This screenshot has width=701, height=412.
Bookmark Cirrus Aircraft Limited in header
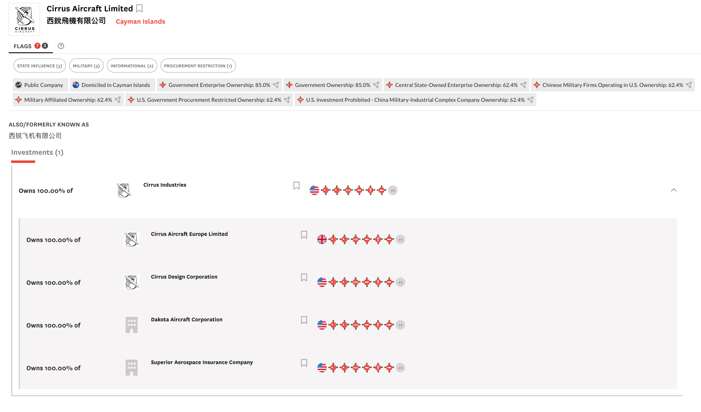point(139,9)
